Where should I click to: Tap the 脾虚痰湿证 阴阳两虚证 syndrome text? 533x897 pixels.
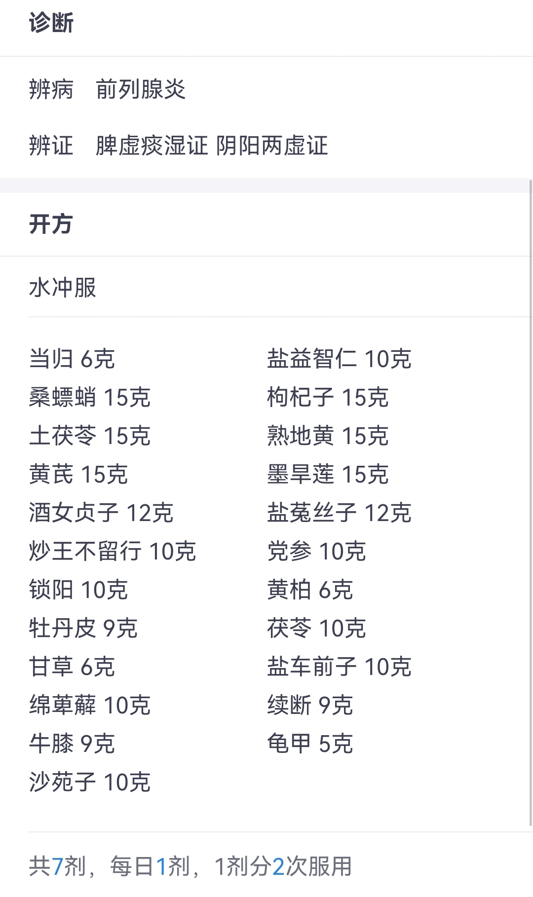click(212, 146)
